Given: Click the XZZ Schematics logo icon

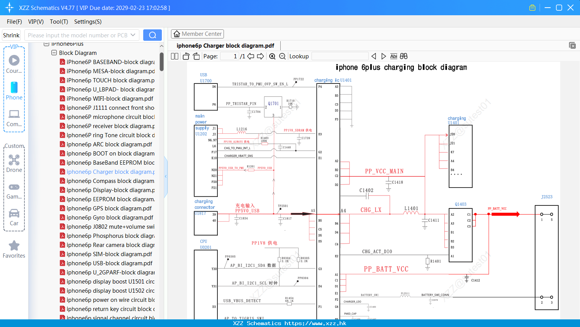Looking at the screenshot, I should tap(9, 8).
